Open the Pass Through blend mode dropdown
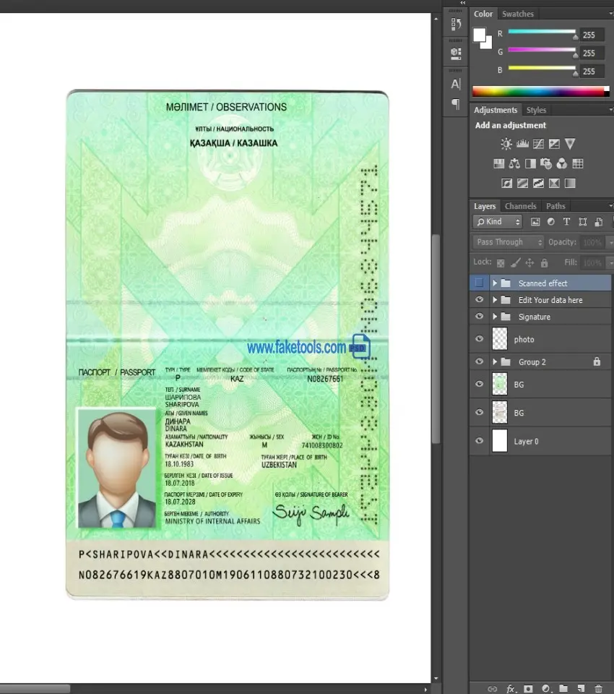This screenshot has height=694, width=614. point(509,242)
